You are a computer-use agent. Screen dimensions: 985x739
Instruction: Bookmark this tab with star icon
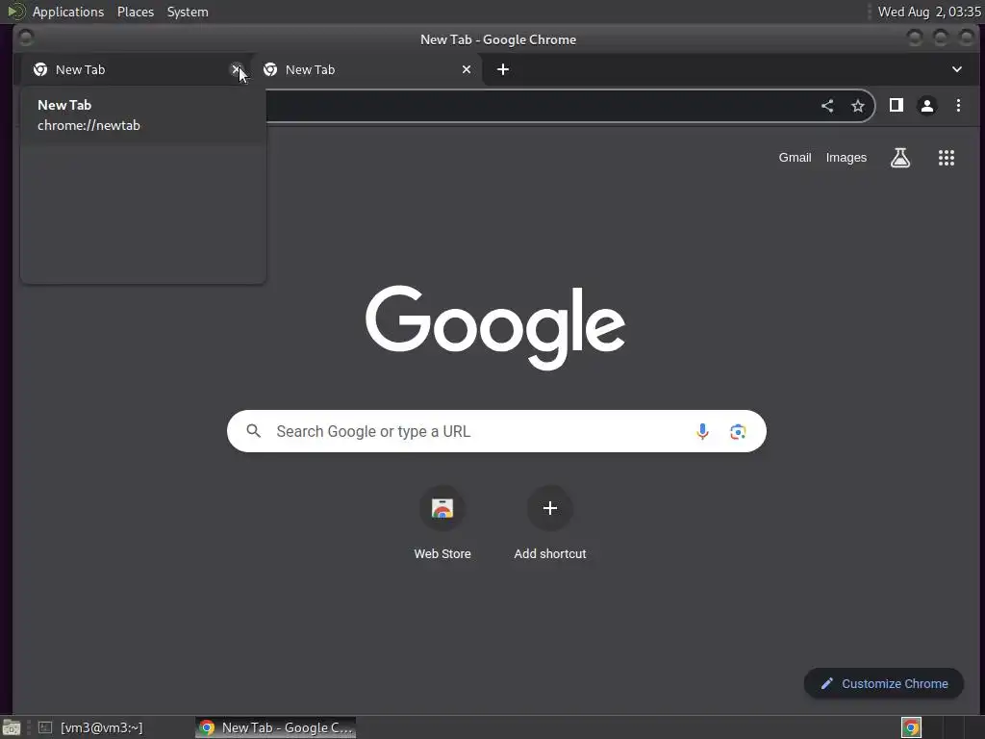click(857, 106)
